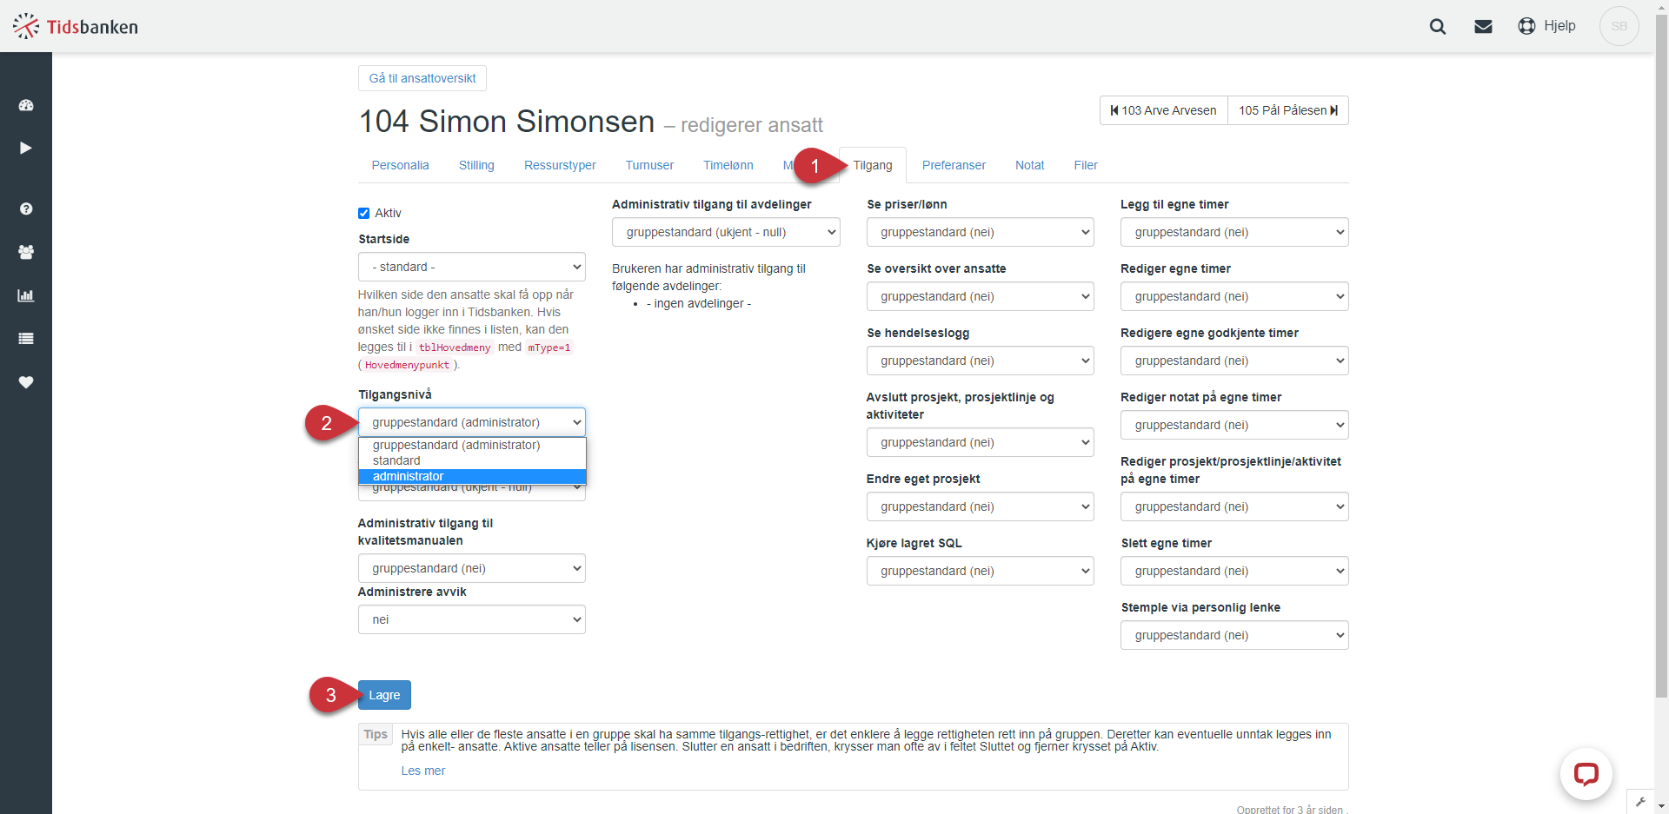Switch to the Preferanser tab
Viewport: 1669px width, 814px height.
[x=954, y=165]
